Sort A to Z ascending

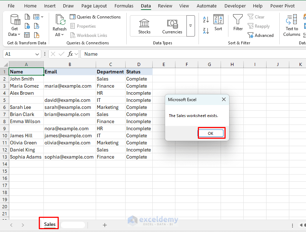point(206,20)
